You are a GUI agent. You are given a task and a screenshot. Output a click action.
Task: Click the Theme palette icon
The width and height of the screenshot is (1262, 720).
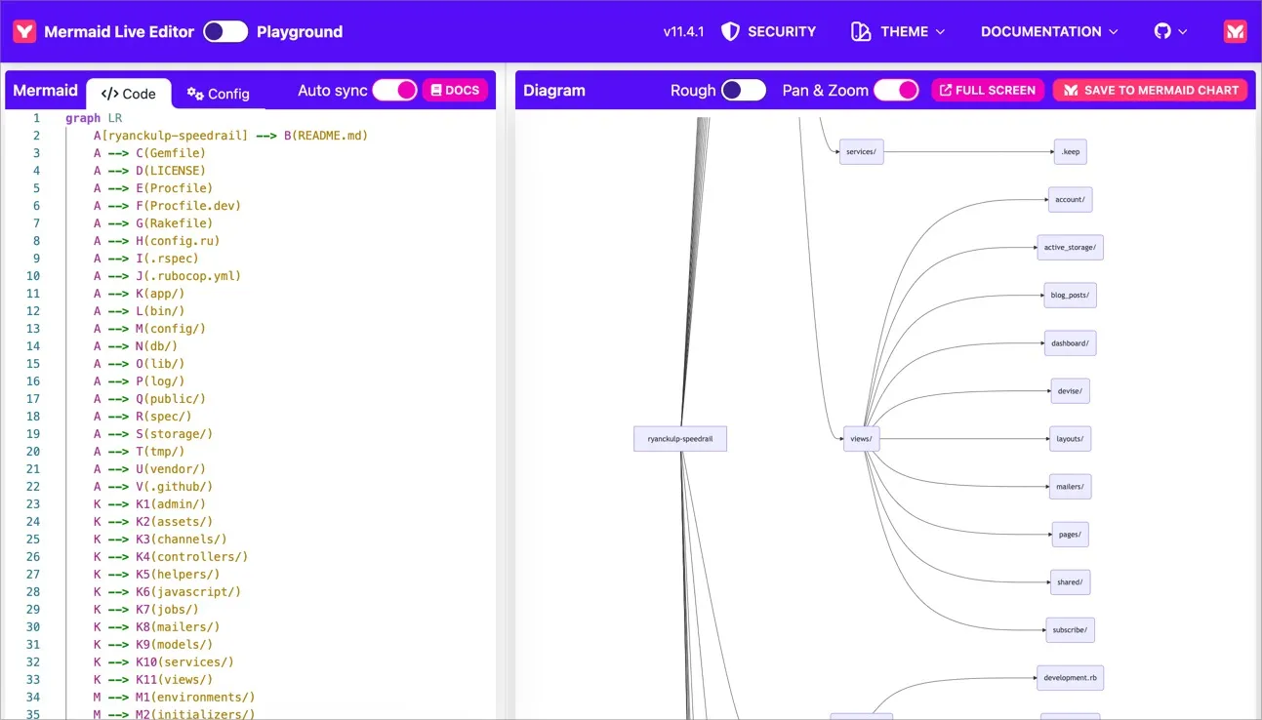[860, 31]
